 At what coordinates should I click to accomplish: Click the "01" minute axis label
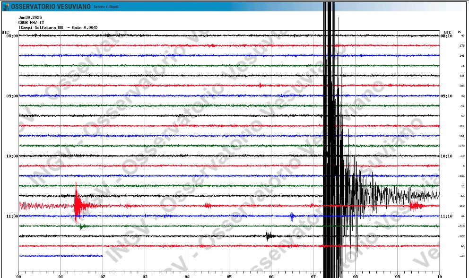[x=61, y=276]
